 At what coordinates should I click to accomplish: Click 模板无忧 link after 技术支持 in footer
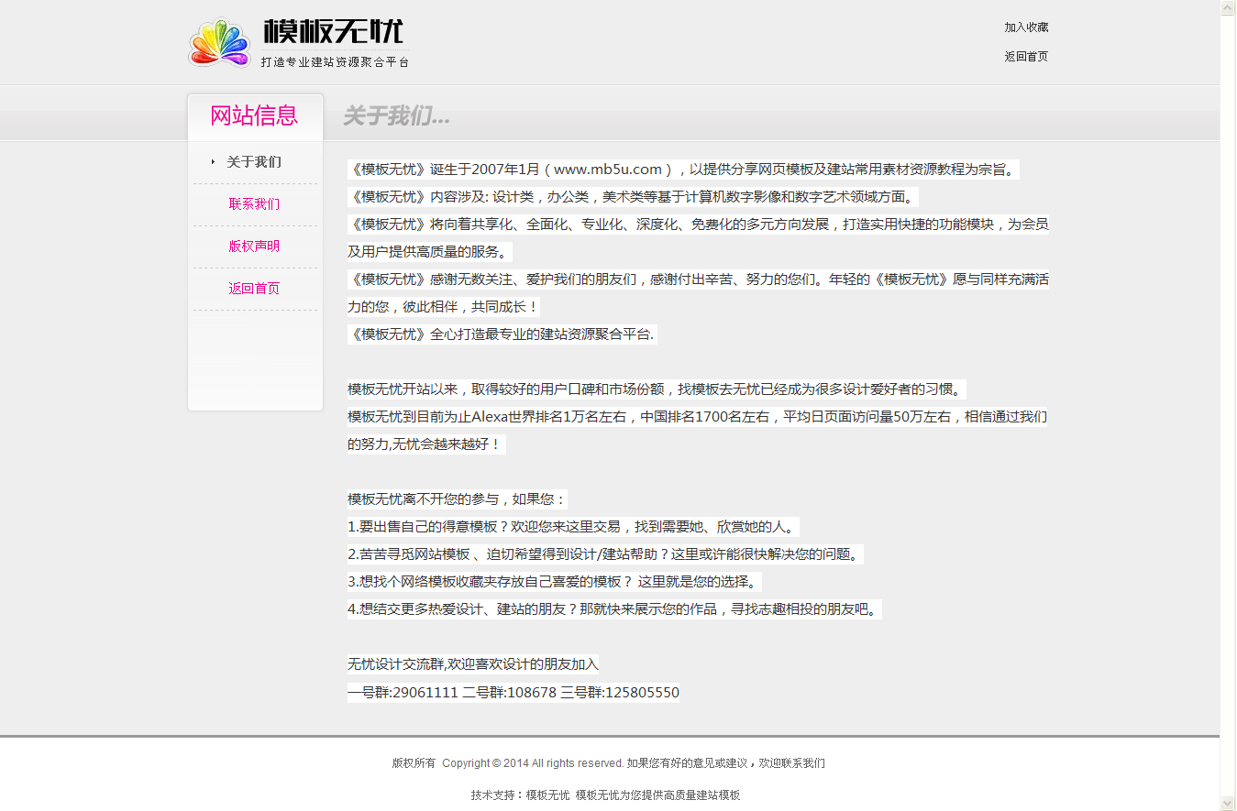(547, 795)
